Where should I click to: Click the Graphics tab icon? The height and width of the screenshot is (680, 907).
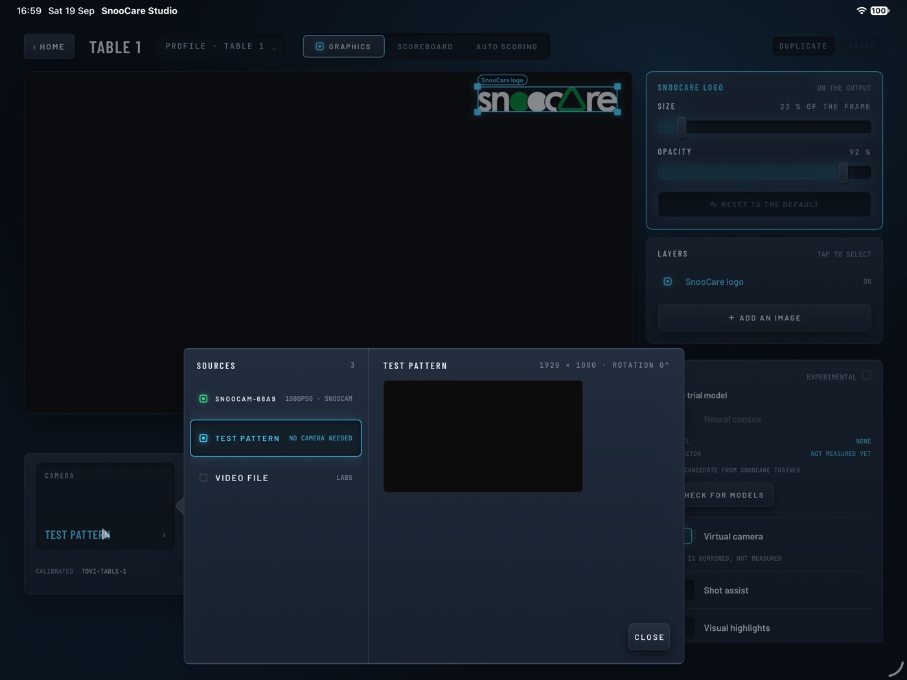tap(319, 47)
